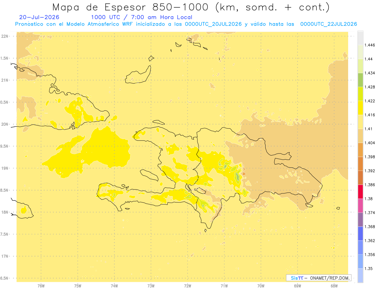Image resolution: width=375 pixels, height=290 pixels.
Task: Pick the bright yellow swatch between 1.416 and 1.422
Action: point(360,108)
